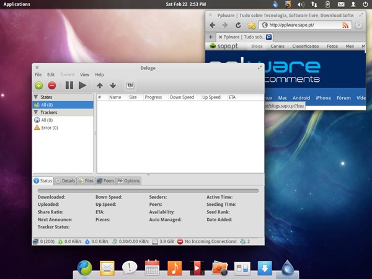Switch to the Options tab
372x279 pixels.
coord(129,181)
